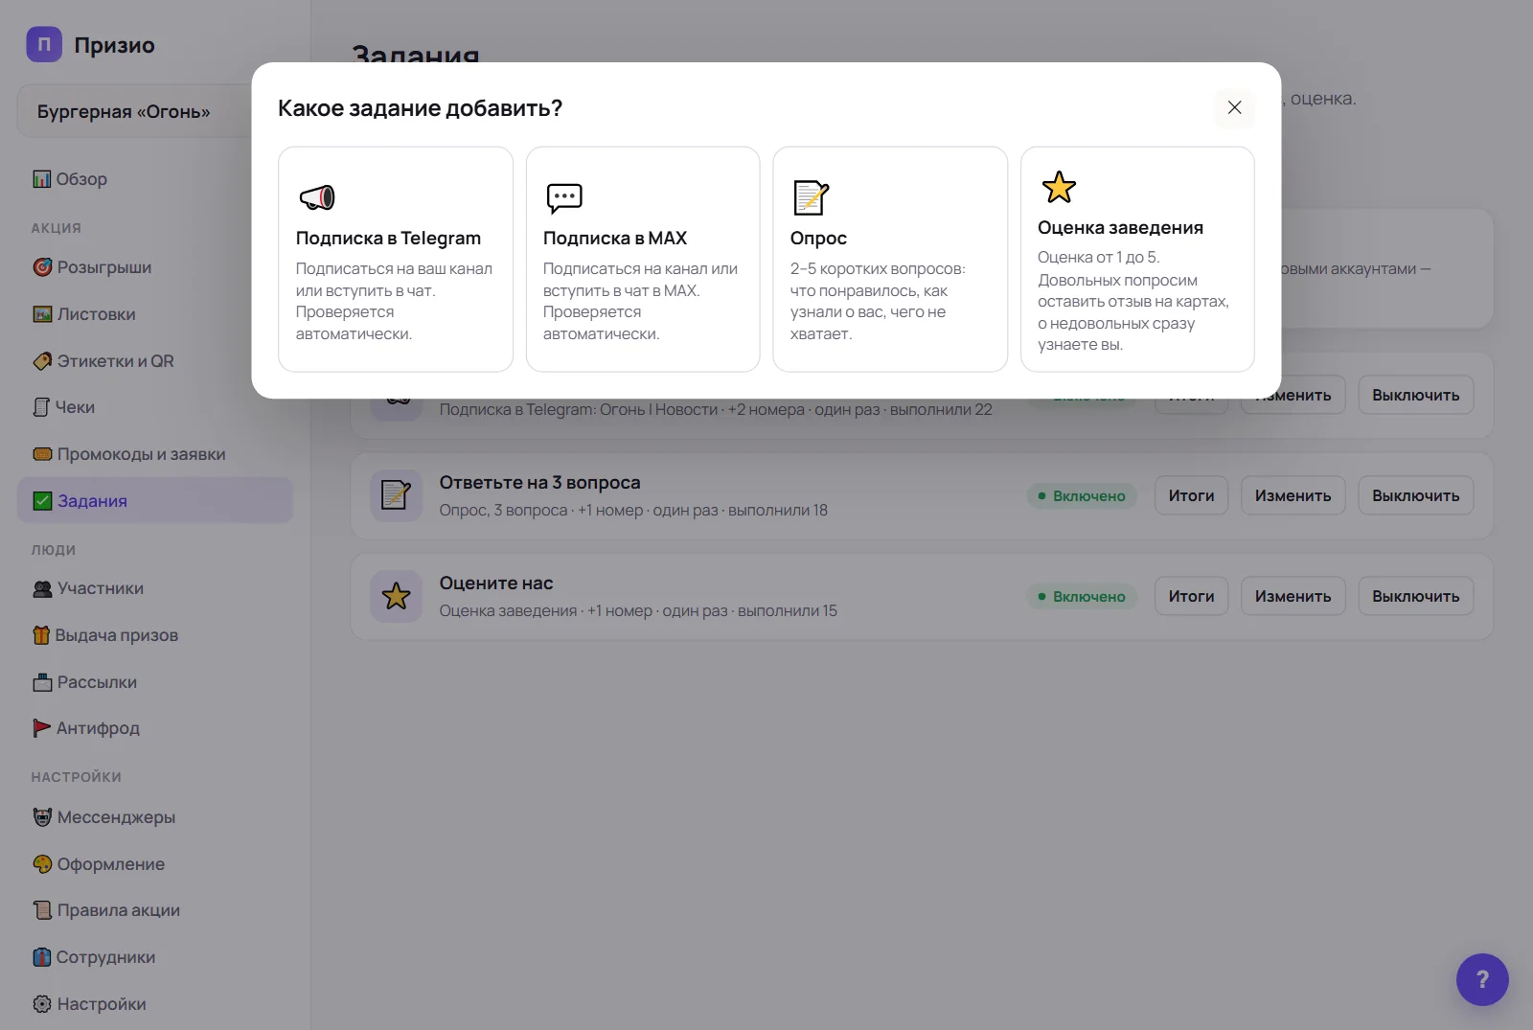
Task: Click the Сотрудники icon in sidebar
Action: (41, 957)
